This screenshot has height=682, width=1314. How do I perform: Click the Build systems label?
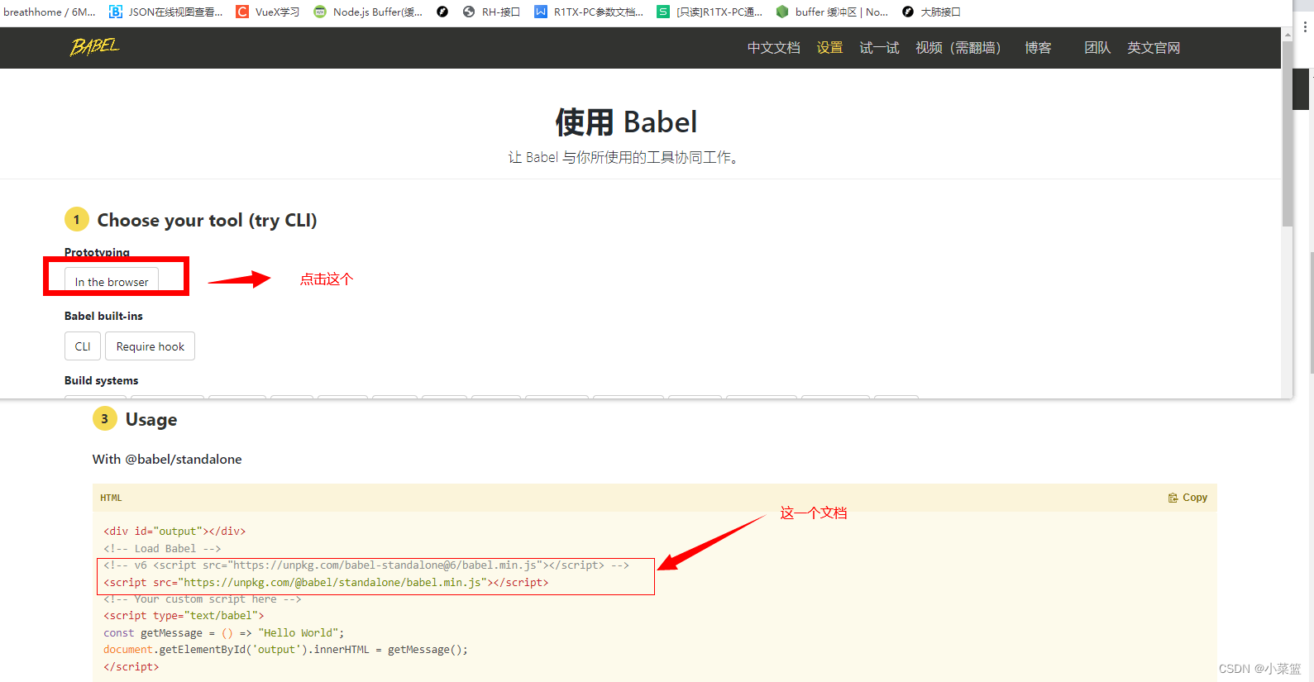101,380
